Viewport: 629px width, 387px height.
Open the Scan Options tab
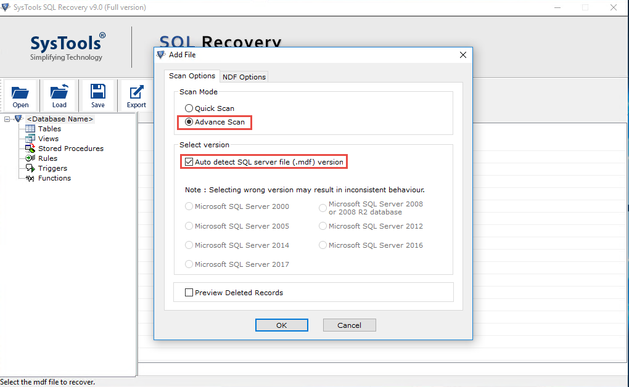(192, 76)
